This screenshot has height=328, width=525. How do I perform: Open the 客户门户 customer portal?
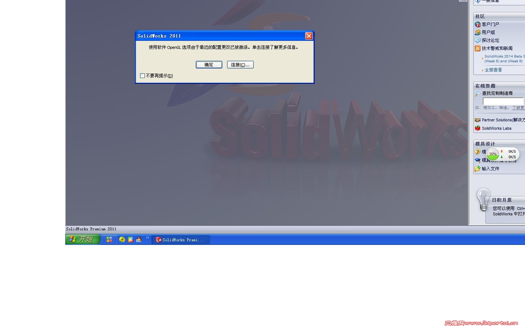pos(478,24)
